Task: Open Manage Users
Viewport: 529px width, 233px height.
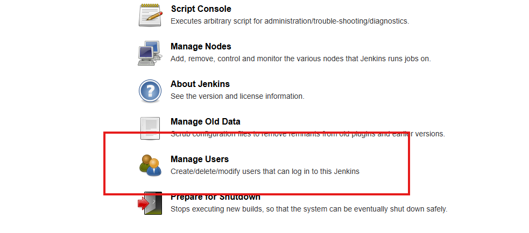Action: click(x=200, y=159)
